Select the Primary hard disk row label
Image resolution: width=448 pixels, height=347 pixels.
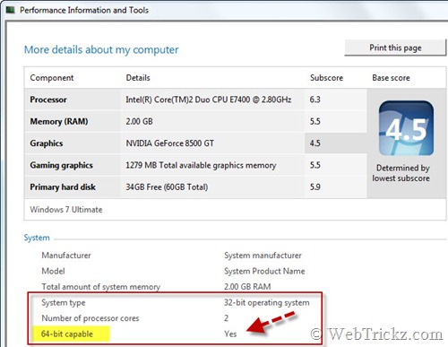tap(63, 187)
